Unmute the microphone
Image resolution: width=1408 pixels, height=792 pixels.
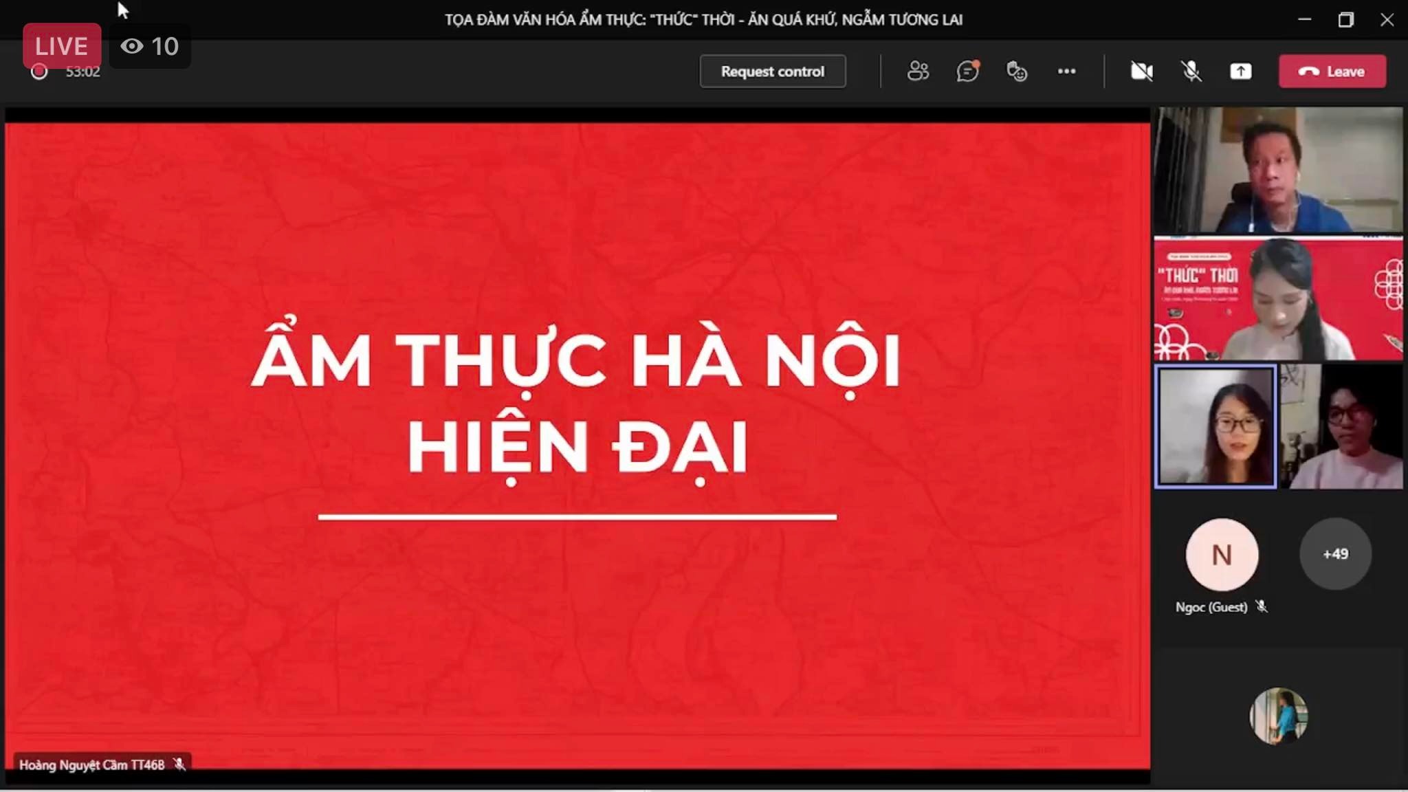click(x=1191, y=71)
